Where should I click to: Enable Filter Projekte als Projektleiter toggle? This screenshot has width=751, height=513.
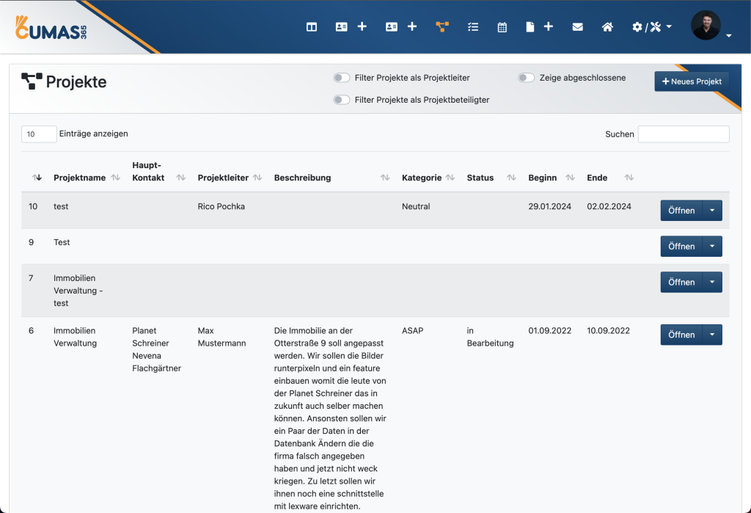coord(342,78)
